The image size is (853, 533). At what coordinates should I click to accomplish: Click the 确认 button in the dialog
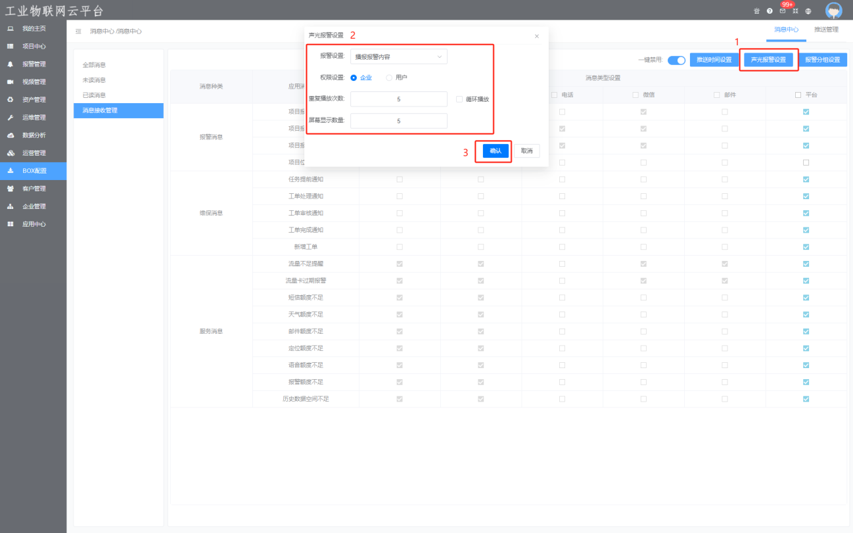[x=496, y=151]
